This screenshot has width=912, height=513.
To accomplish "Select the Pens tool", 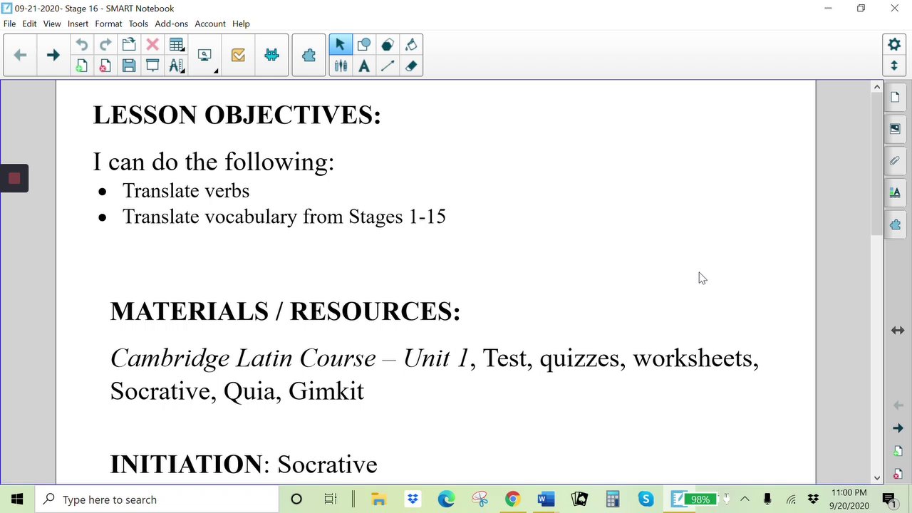I will pyautogui.click(x=341, y=66).
